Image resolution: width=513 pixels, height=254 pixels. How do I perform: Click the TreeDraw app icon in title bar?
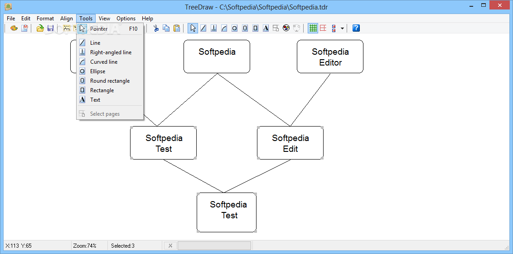(8, 6)
